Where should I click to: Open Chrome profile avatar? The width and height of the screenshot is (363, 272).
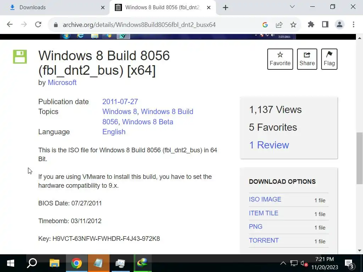click(x=339, y=24)
